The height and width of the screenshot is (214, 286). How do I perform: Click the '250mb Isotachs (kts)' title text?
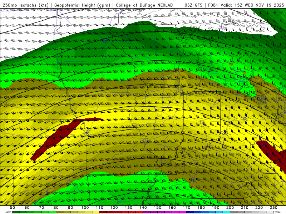[26, 5]
